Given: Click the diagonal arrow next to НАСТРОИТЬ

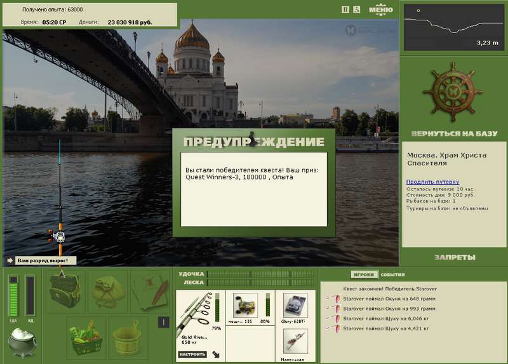Looking at the screenshot, I should coord(216,354).
